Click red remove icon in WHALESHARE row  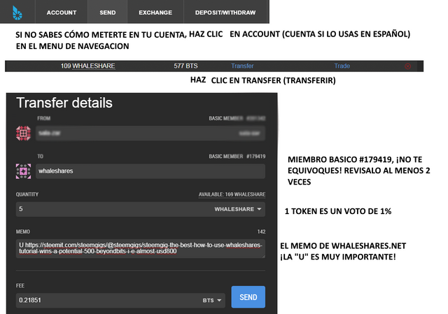coord(407,66)
